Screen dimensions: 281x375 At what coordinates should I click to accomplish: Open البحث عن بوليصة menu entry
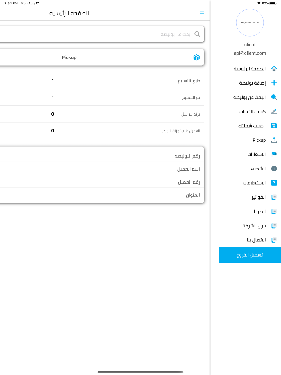click(250, 97)
